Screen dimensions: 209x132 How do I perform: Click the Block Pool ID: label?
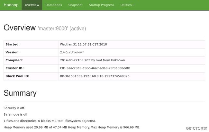tap(17, 76)
